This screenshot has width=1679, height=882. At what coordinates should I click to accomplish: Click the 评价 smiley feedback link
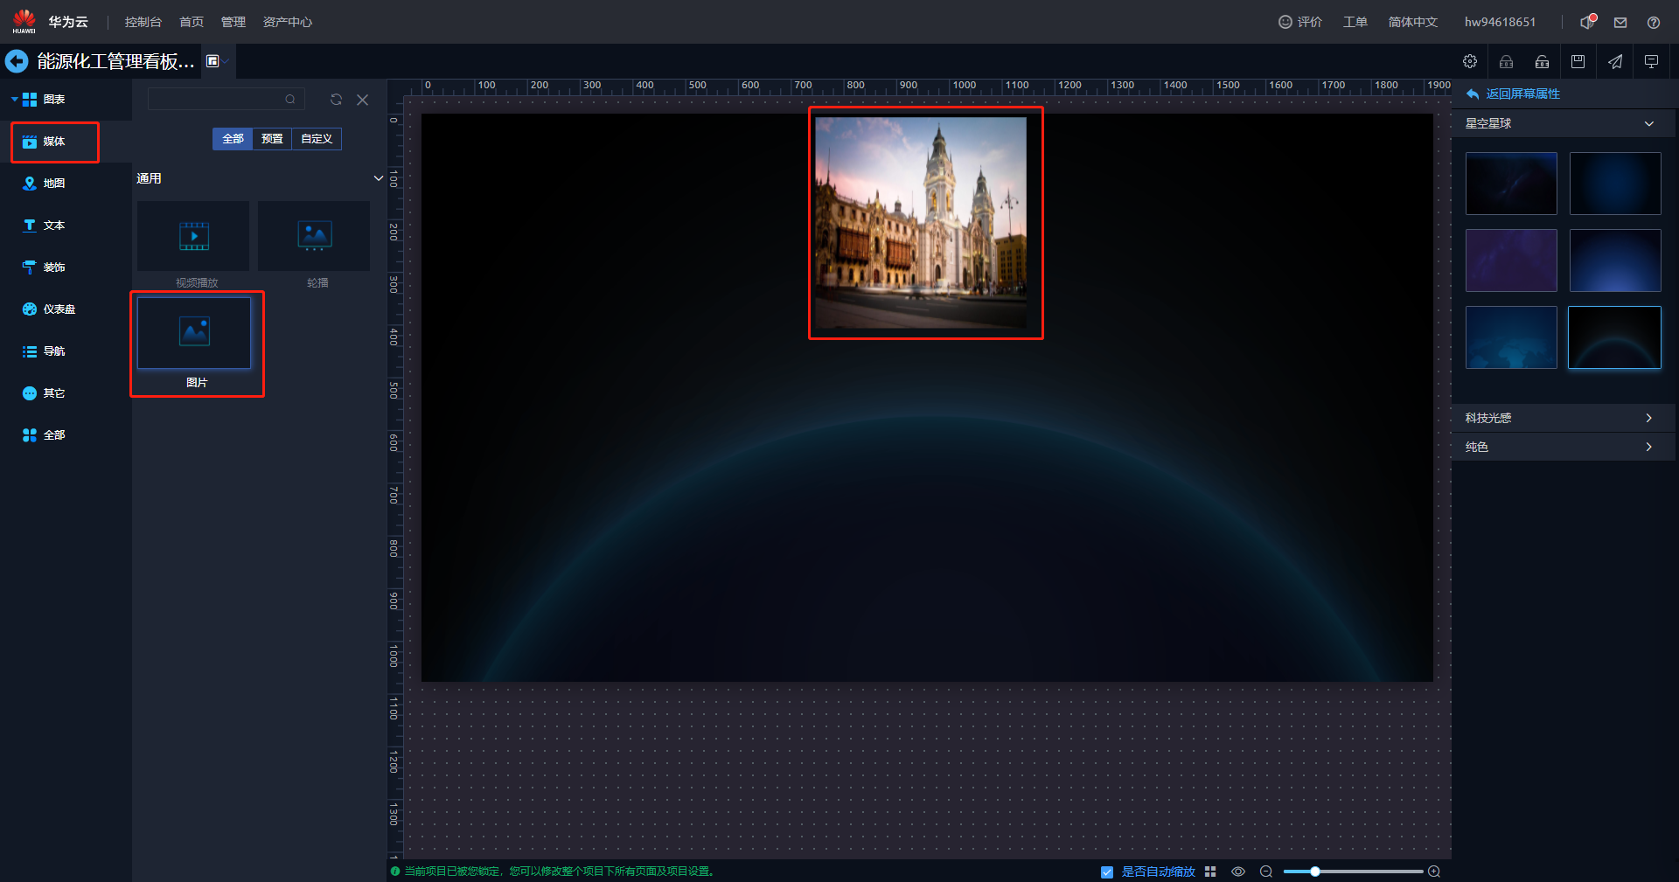tap(1300, 22)
